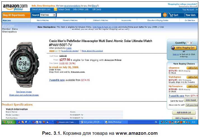The image size is (200, 137).
Task: Open the Gift Cards menu item
Action: pos(97,10)
